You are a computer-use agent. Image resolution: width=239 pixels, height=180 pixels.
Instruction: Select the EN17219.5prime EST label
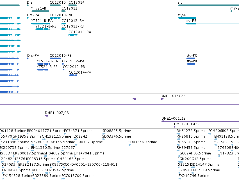pyautogui.click(x=206, y=170)
